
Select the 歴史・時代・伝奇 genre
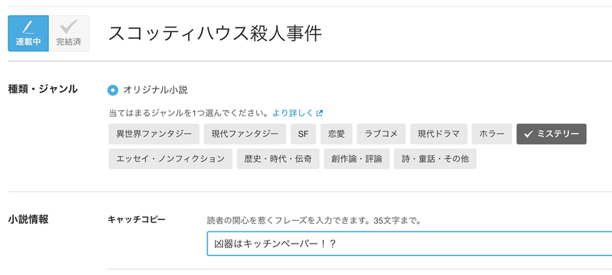click(x=278, y=159)
